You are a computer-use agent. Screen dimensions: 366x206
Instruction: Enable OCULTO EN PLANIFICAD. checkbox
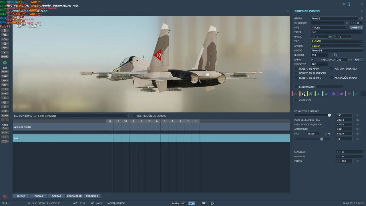point(296,73)
